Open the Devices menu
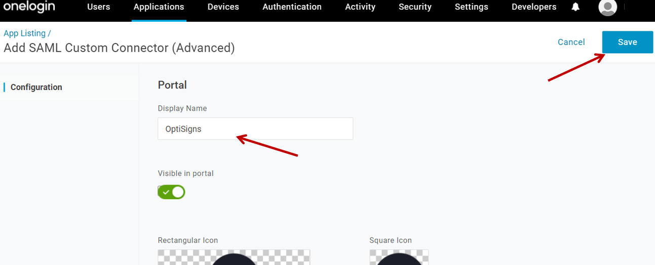655x265 pixels. pos(223,7)
